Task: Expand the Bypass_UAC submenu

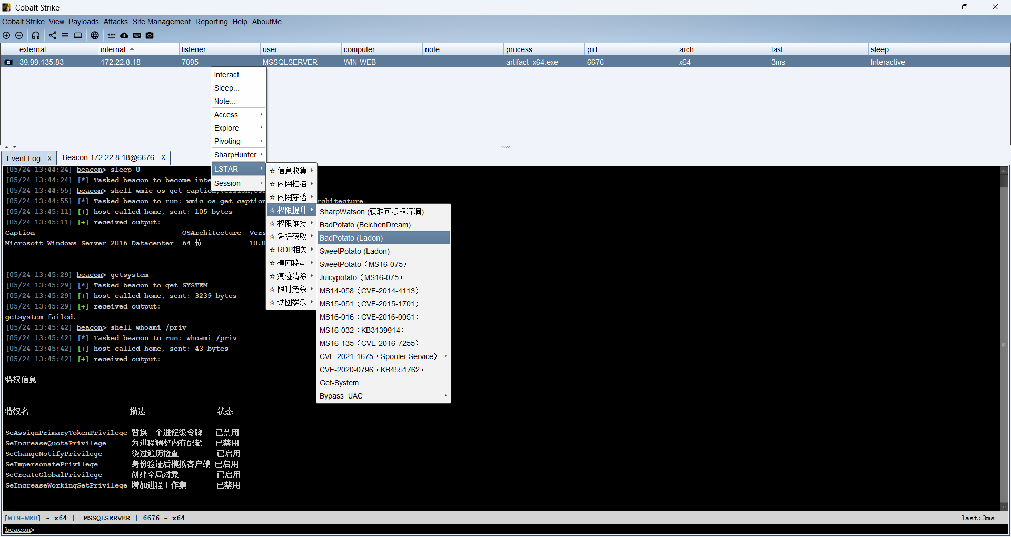Action: pos(383,396)
